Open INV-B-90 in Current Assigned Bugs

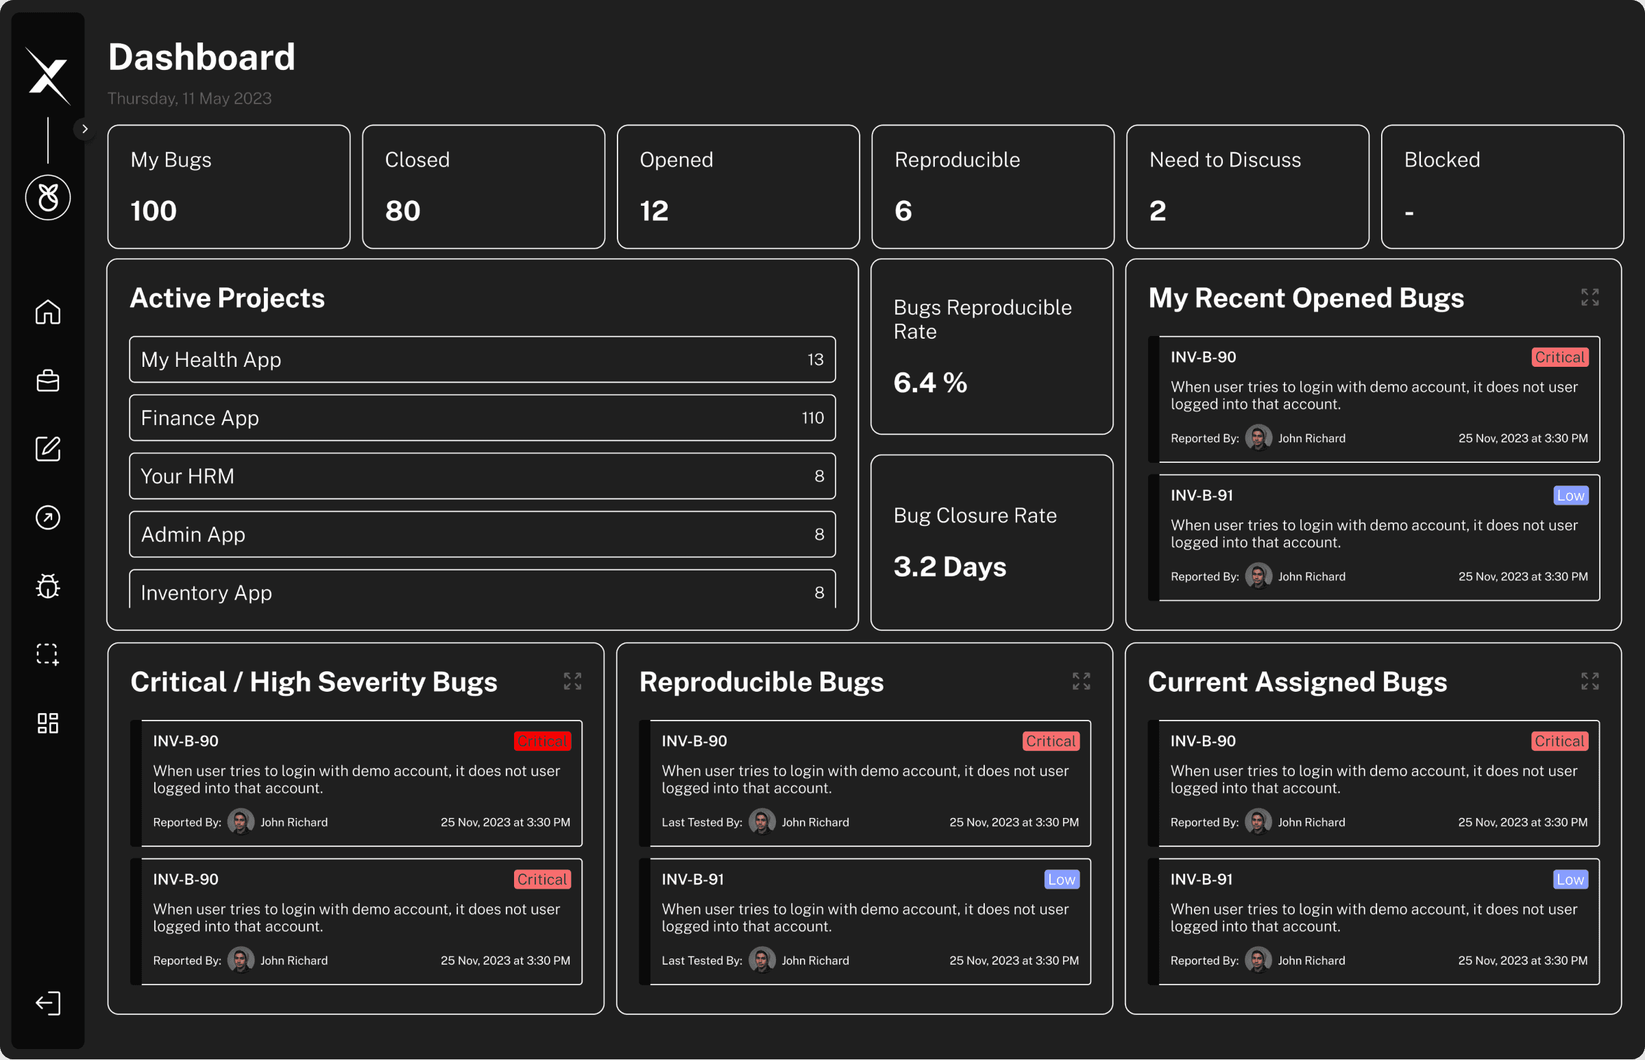[1374, 783]
